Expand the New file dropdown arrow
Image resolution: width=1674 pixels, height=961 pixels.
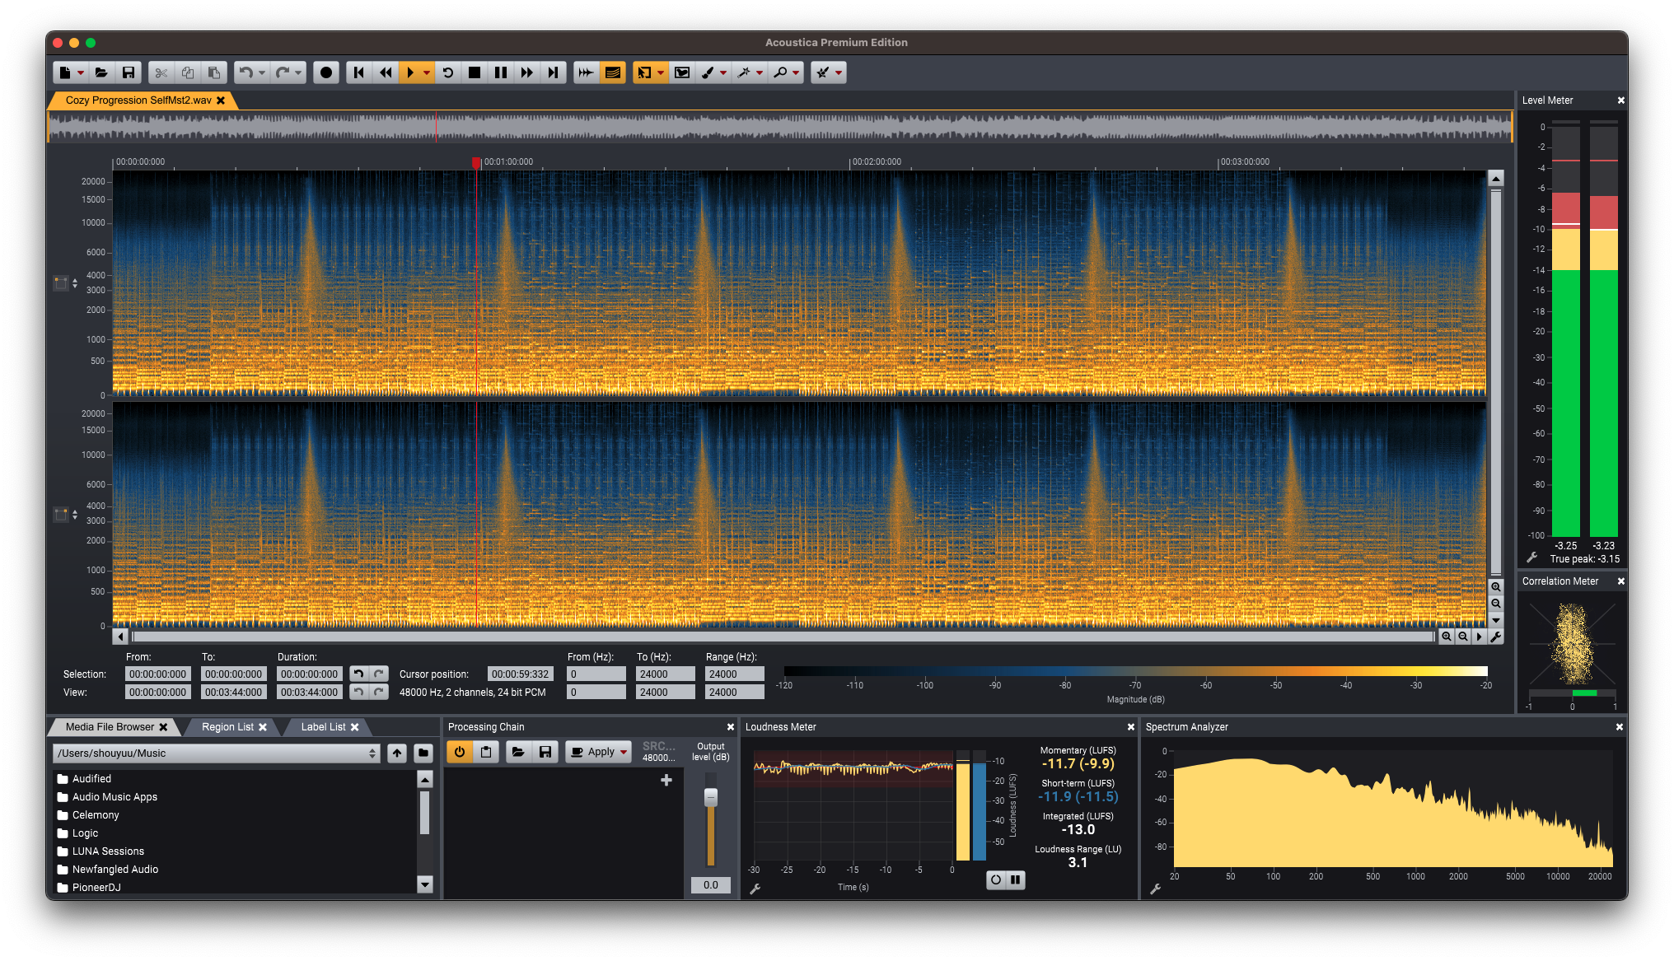pyautogui.click(x=81, y=72)
